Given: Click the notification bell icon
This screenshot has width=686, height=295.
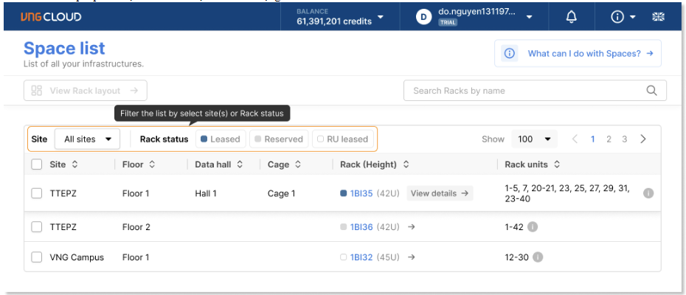Looking at the screenshot, I should click(x=571, y=16).
